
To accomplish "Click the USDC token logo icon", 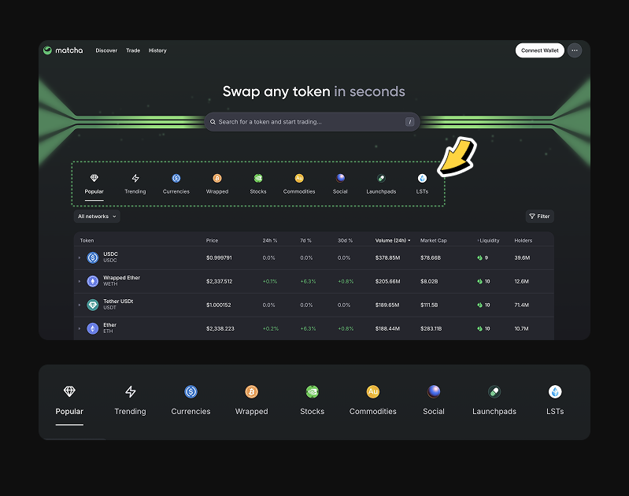I will [93, 257].
